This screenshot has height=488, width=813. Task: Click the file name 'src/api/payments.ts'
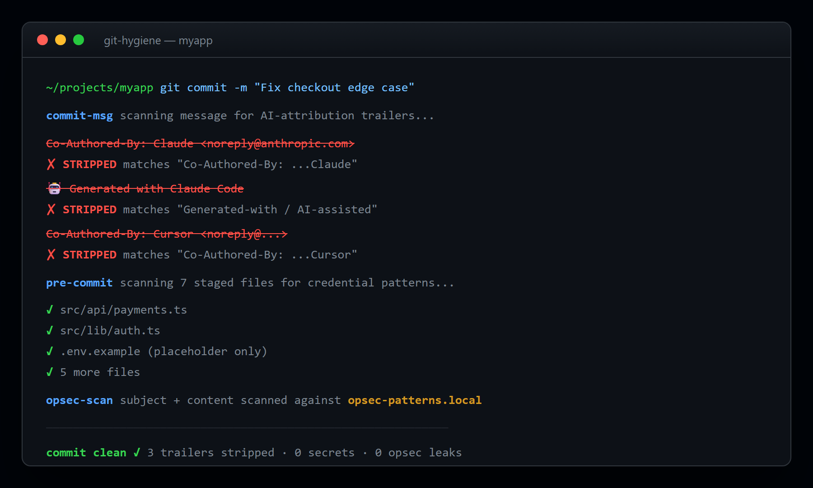click(x=123, y=310)
